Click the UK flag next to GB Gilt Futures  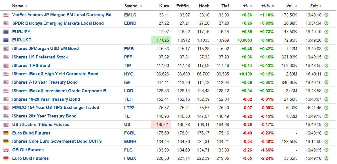pyautogui.click(x=6, y=150)
